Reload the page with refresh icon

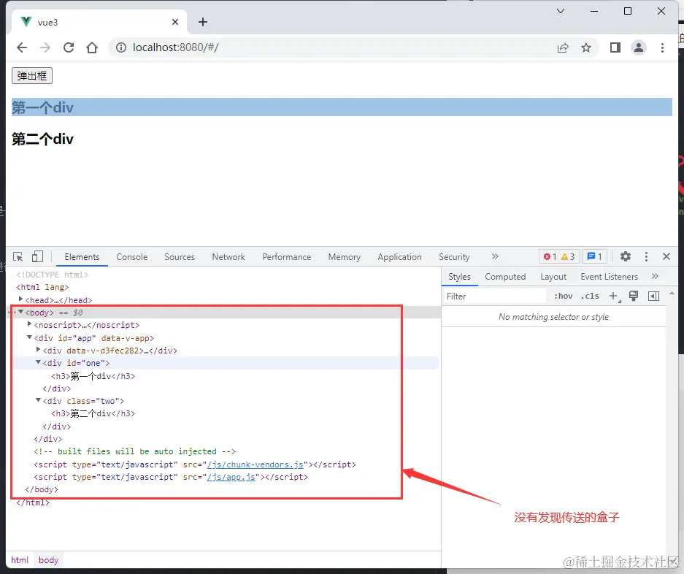coord(69,47)
